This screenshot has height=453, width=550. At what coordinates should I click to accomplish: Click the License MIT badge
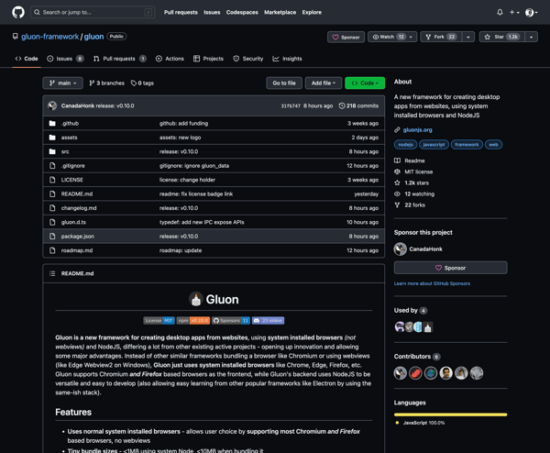[x=159, y=321]
